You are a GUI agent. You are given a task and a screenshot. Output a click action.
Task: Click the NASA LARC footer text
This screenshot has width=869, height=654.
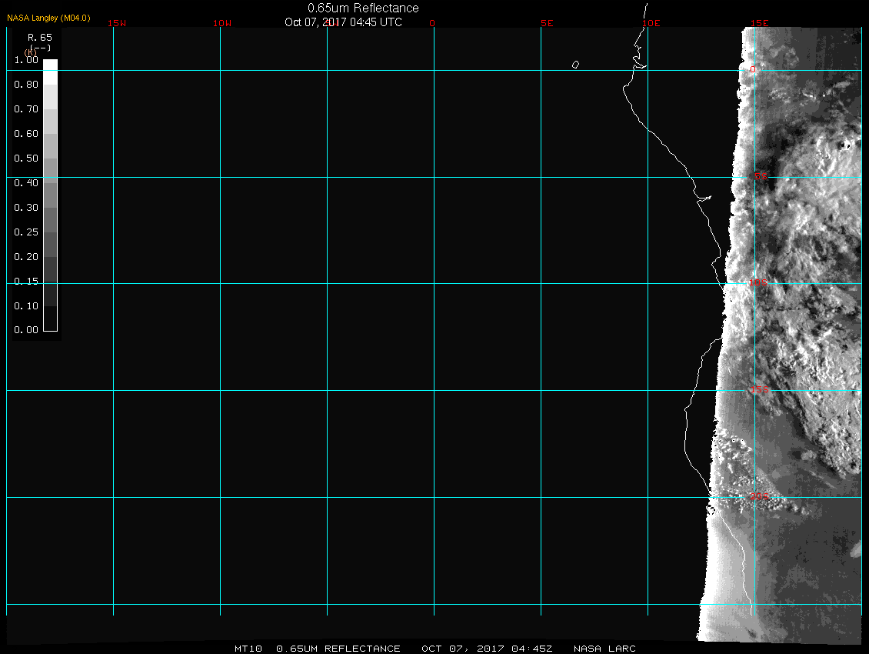point(604,649)
